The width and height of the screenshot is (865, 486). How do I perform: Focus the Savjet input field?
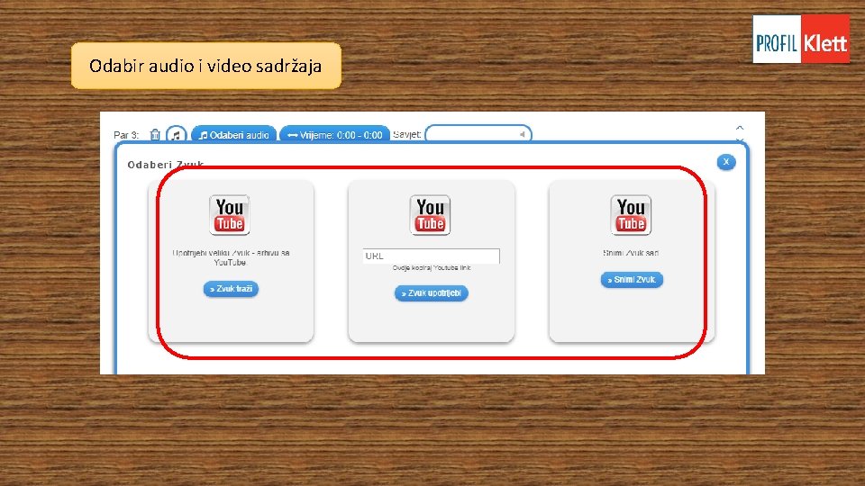[478, 134]
